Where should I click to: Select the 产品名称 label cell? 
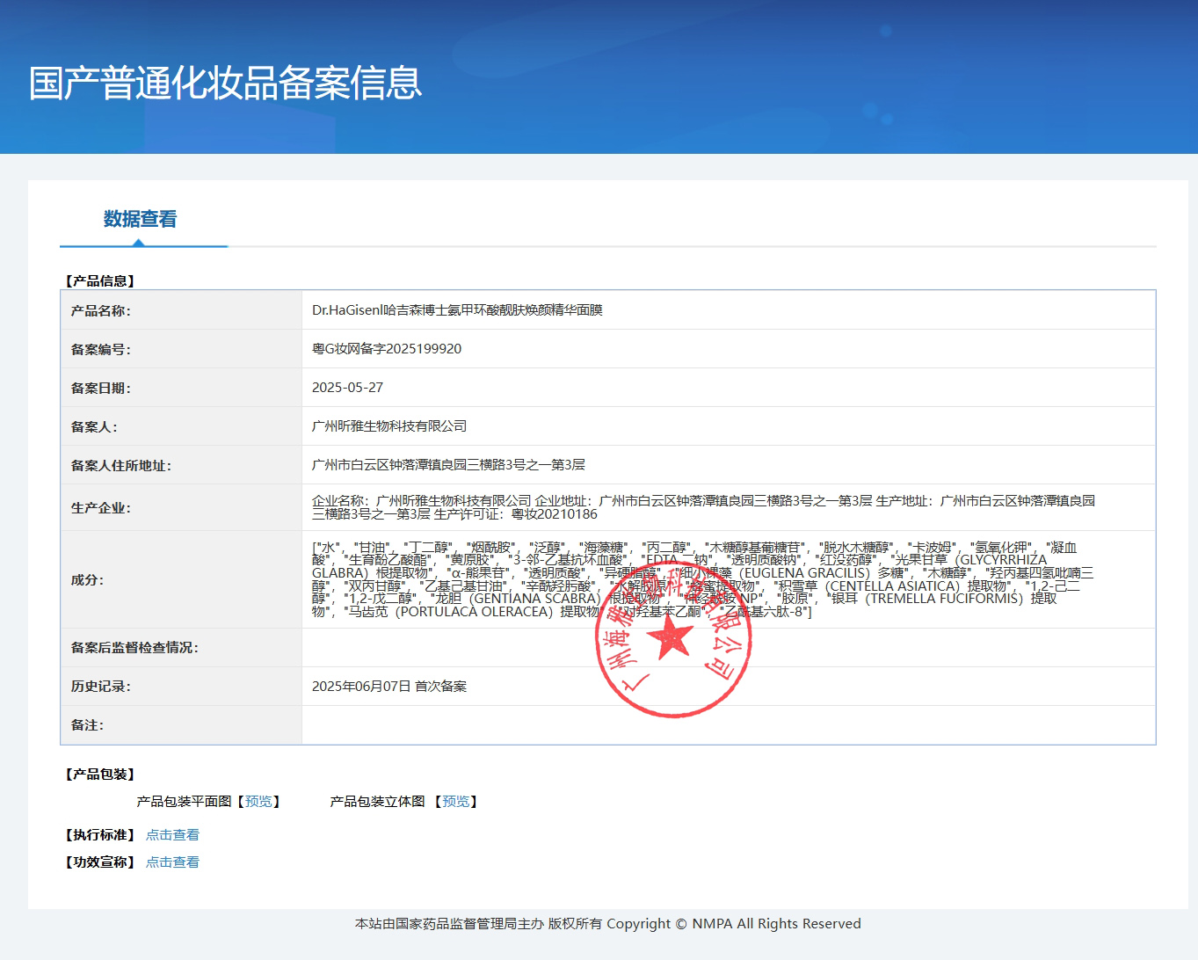pos(181,310)
